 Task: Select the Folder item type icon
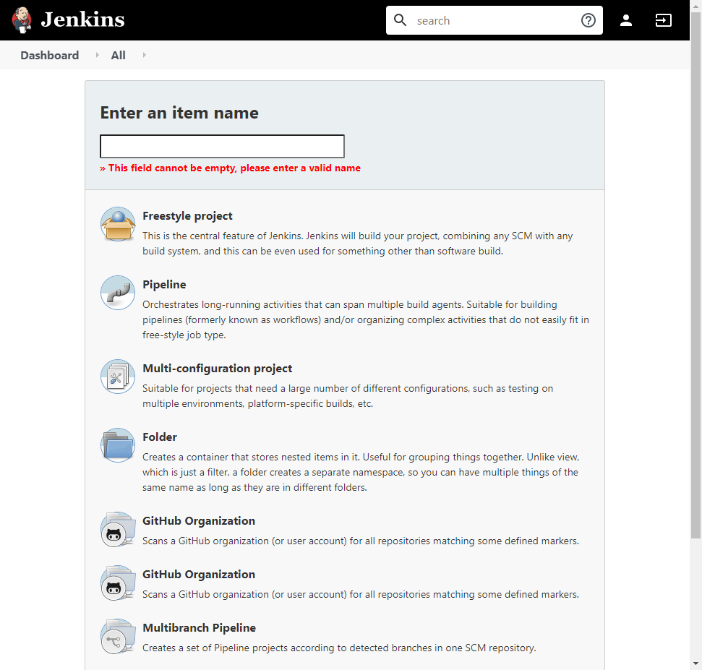tap(117, 445)
